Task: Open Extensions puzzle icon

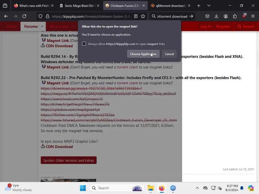Action: coord(235,16)
